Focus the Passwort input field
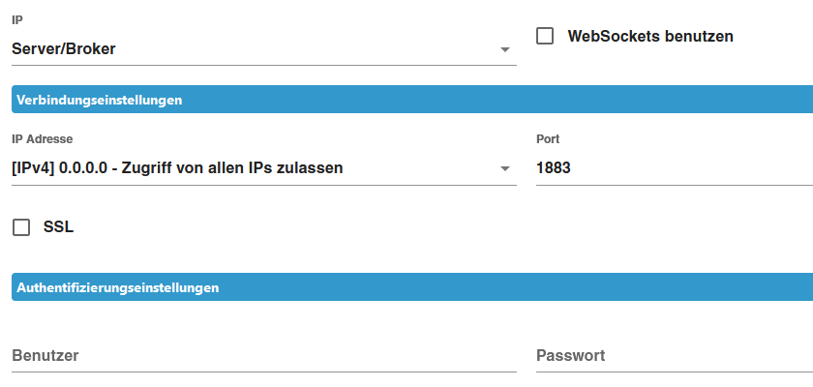The image size is (813, 387). tap(673, 356)
